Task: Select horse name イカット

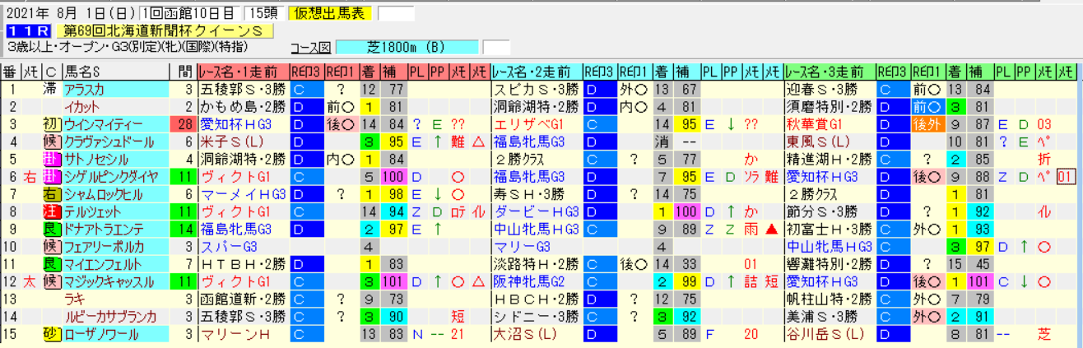Action: 114,106
